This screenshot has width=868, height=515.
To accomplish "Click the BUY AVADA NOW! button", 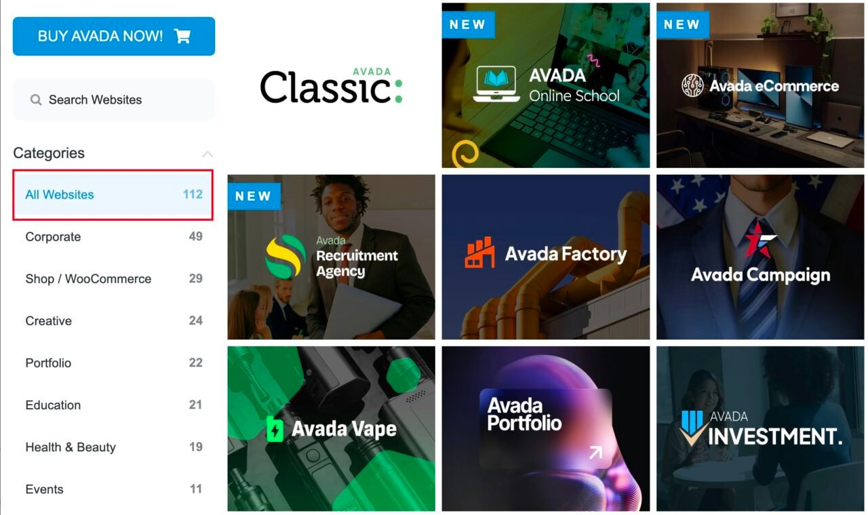I will tap(114, 36).
